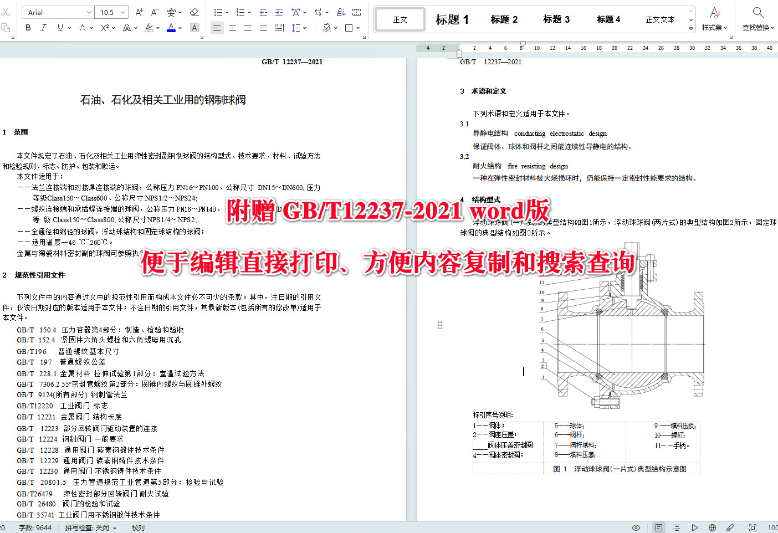The image size is (778, 533).
Task: Open 校对 proofreading in status bar
Action: coord(137,527)
